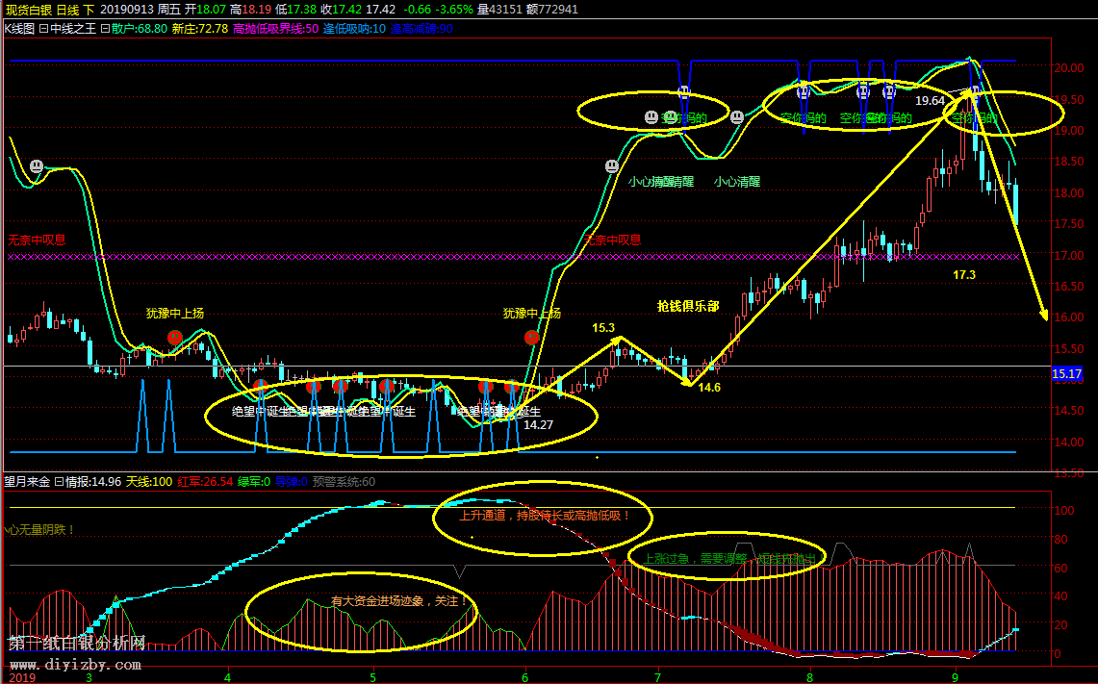This screenshot has width=1098, height=684.
Task: Open www.diyizby.com watermark link
Action: (x=75, y=664)
